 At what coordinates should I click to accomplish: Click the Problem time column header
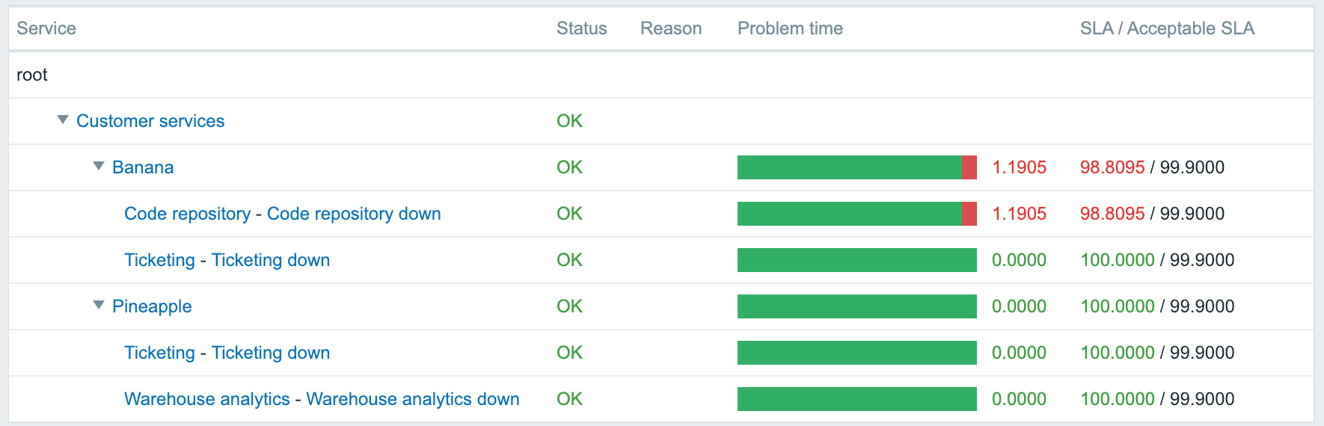[790, 28]
